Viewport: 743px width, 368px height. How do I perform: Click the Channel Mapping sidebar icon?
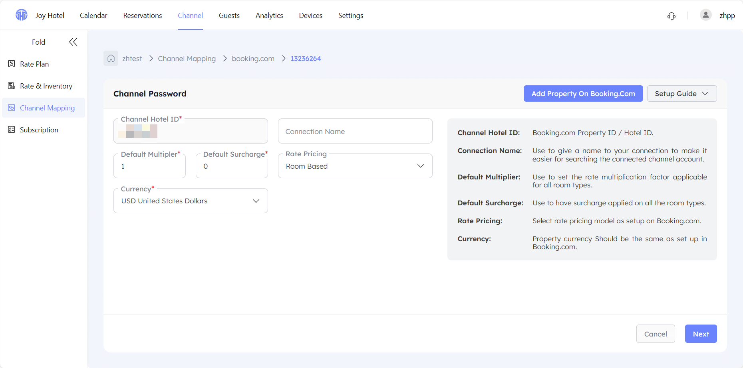pyautogui.click(x=12, y=108)
